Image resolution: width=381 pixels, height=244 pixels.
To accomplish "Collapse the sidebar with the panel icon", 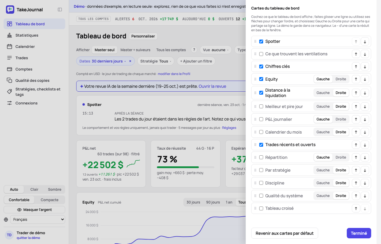I will (60, 10).
